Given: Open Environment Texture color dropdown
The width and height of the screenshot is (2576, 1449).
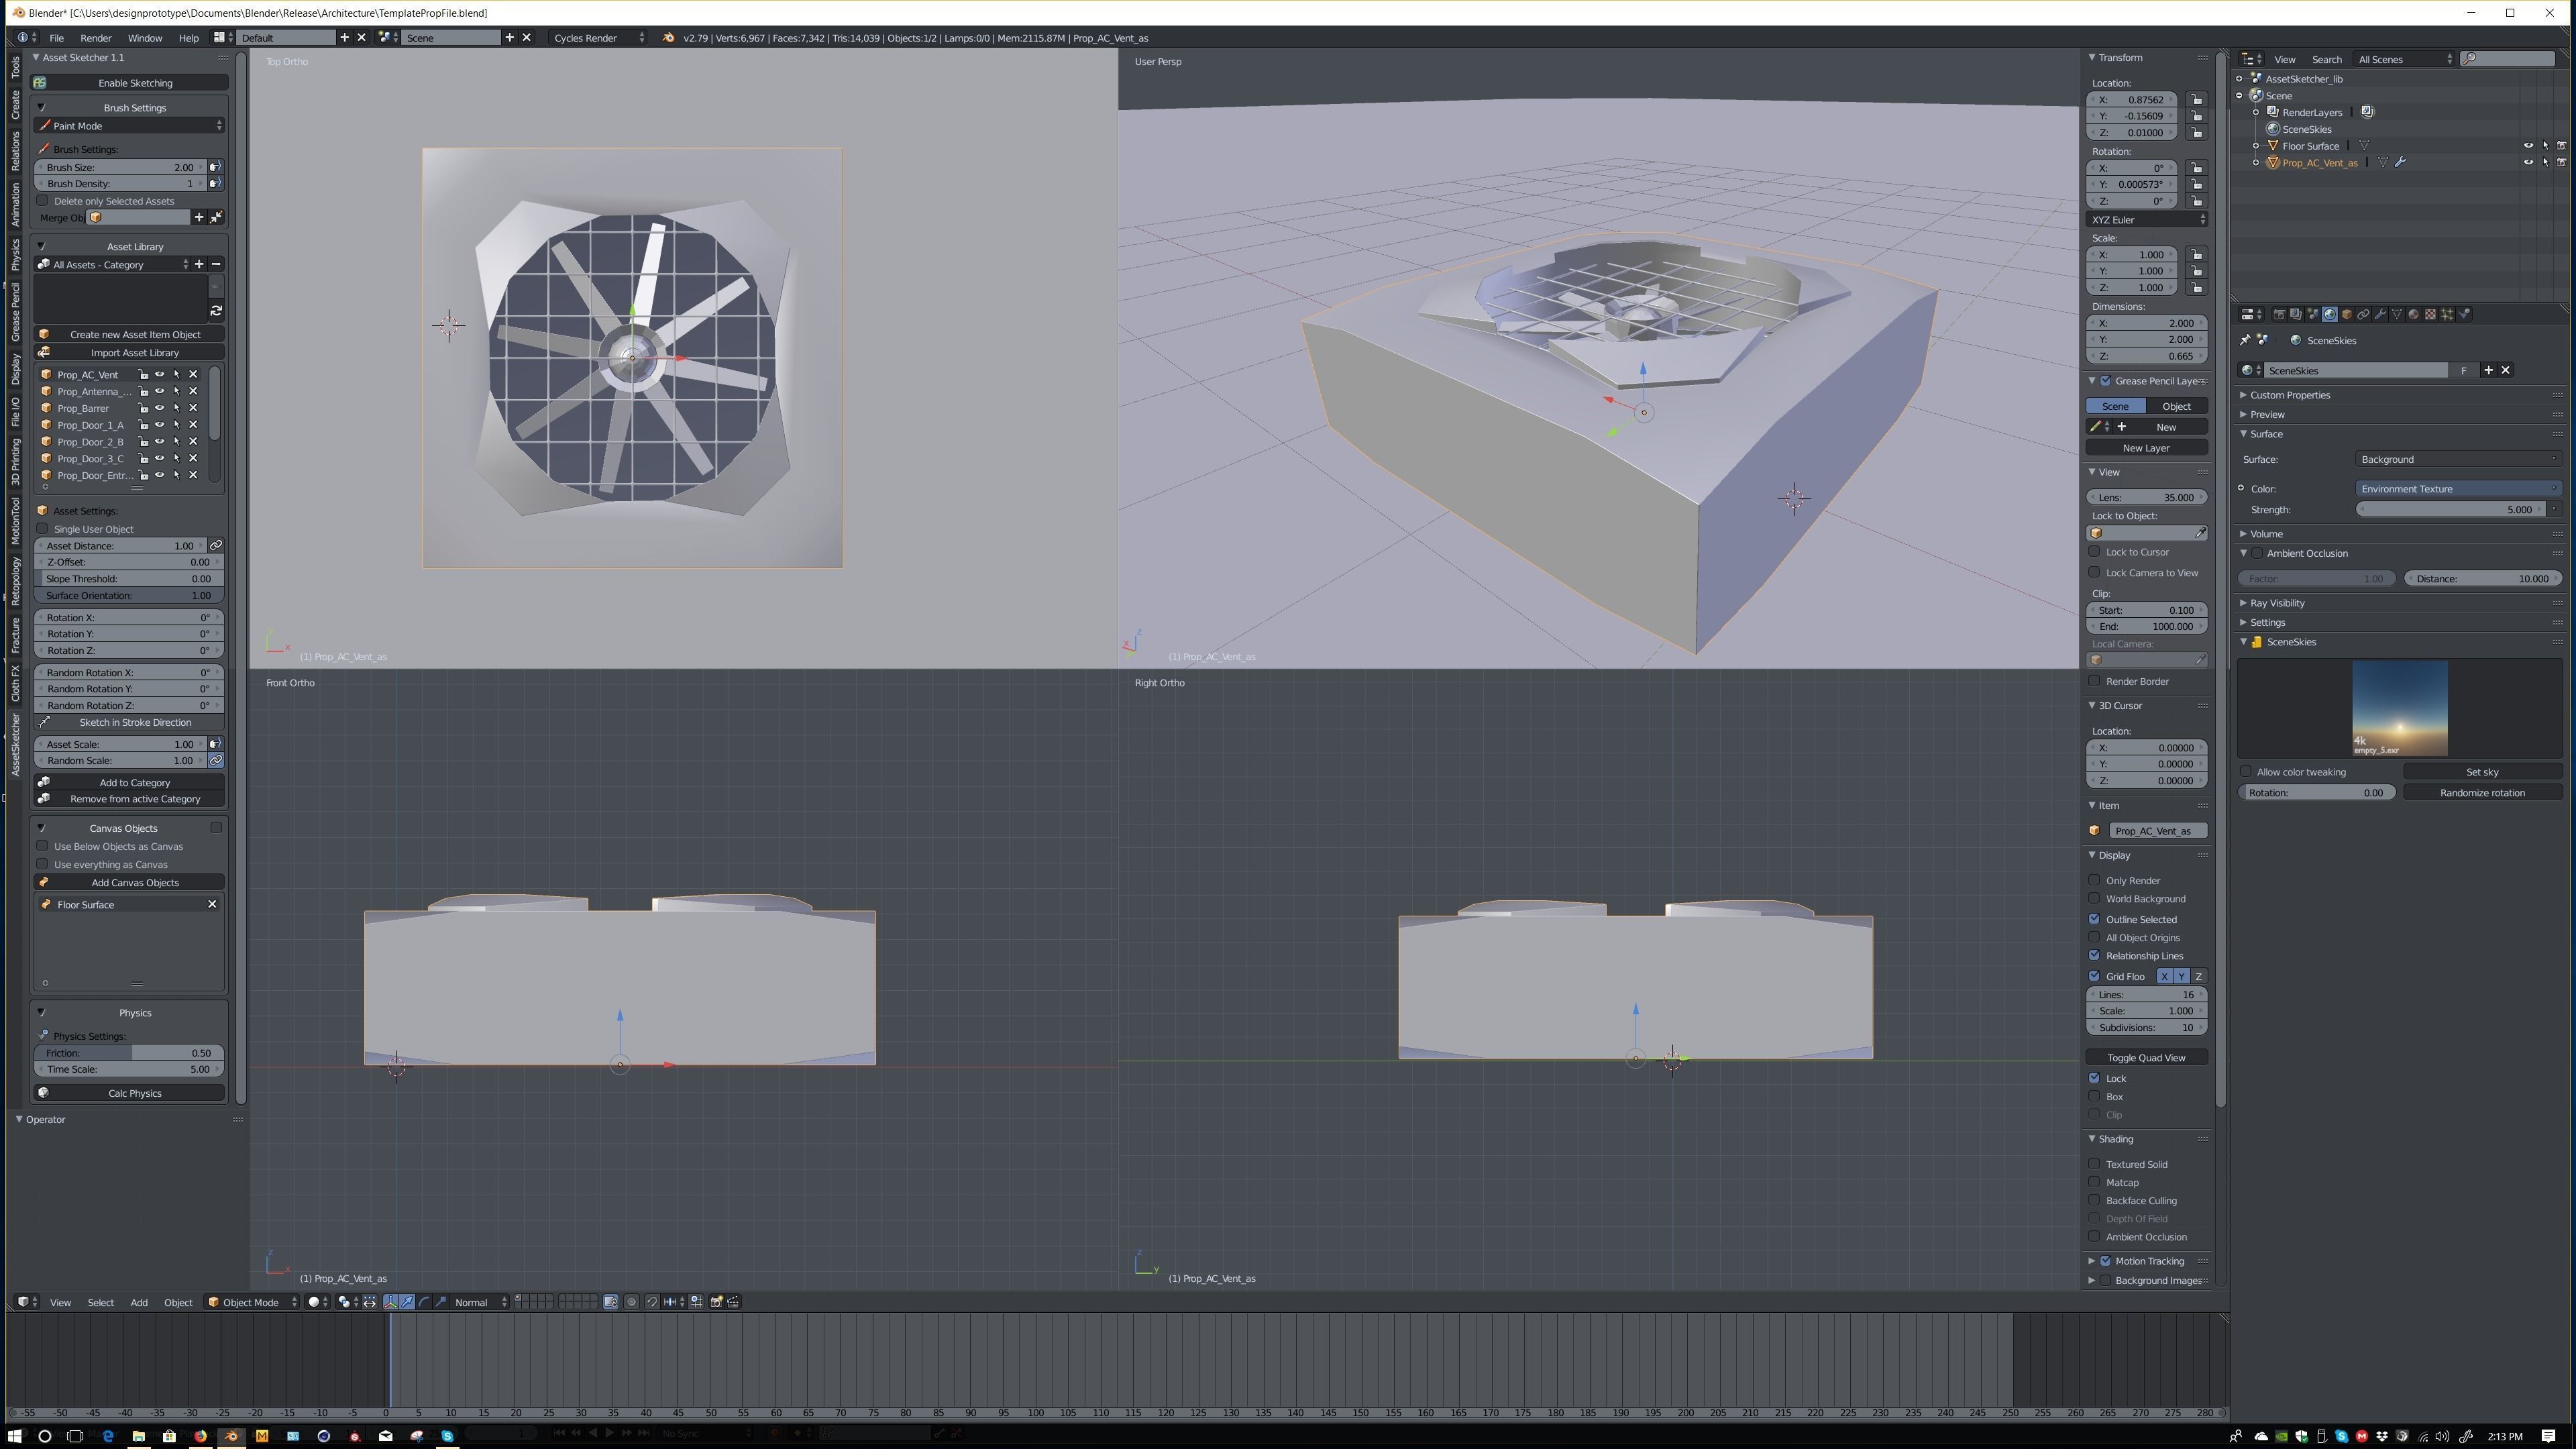Looking at the screenshot, I should pos(2458,489).
